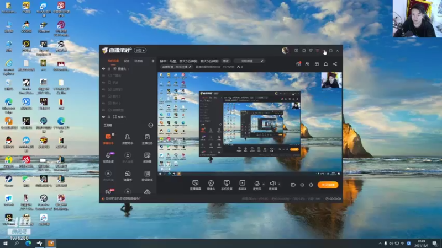Image resolution: width=442 pixels, height=248 pixels.
Task: Add the 直播屏幕 screen capture source
Action: tap(196, 185)
